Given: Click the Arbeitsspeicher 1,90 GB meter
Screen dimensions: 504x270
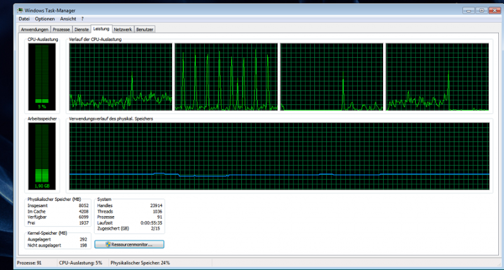Looking at the screenshot, I should 42,156.
